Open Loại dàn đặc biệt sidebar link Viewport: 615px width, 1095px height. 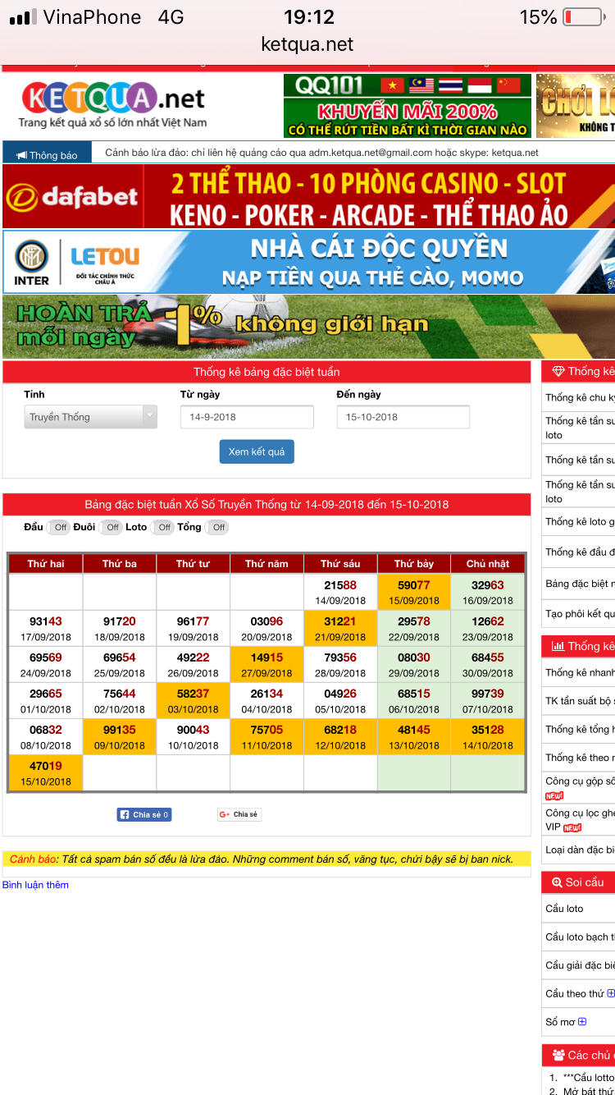[580, 850]
